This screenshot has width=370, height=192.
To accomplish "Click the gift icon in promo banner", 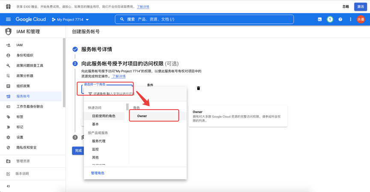I will pyautogui.click(x=8, y=6).
